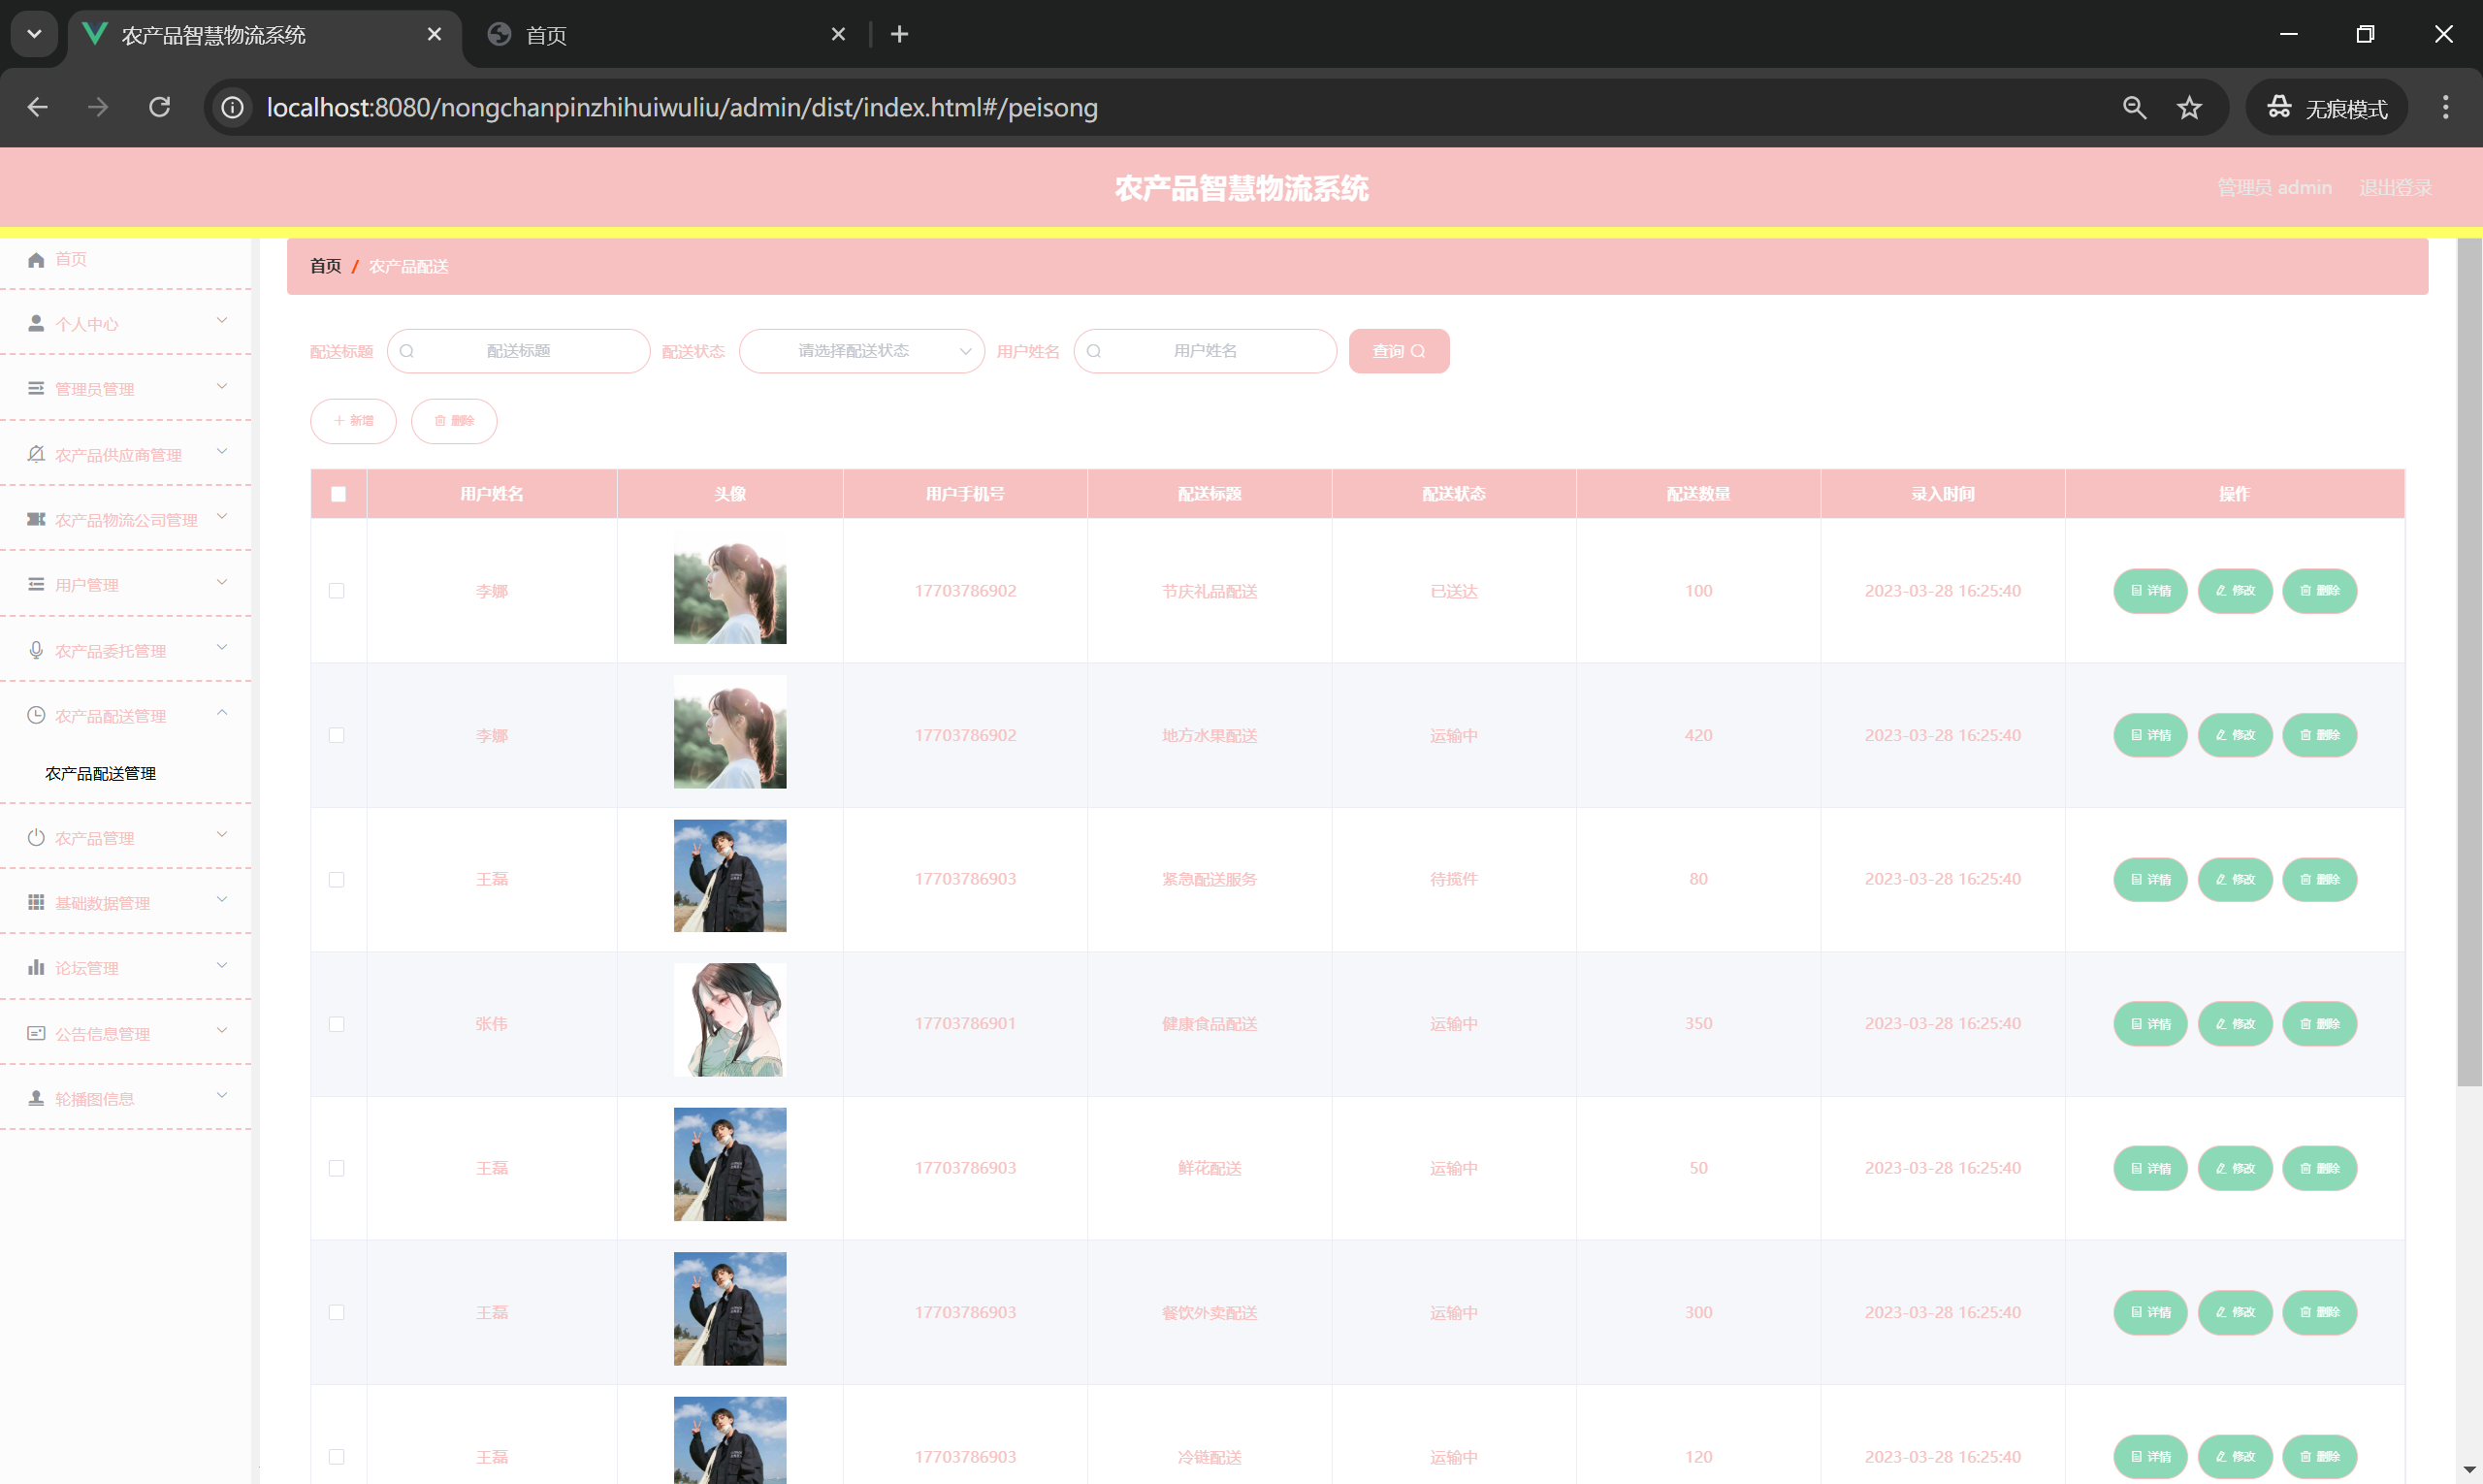Viewport: 2483px width, 1484px height.
Task: Click the vertical page scrollbar
Action: 2468,660
